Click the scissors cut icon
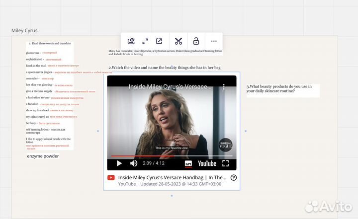358x219 pixels. click(x=179, y=41)
